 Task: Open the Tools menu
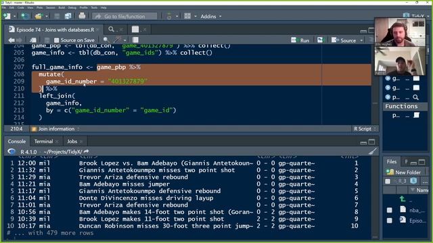point(94,7)
